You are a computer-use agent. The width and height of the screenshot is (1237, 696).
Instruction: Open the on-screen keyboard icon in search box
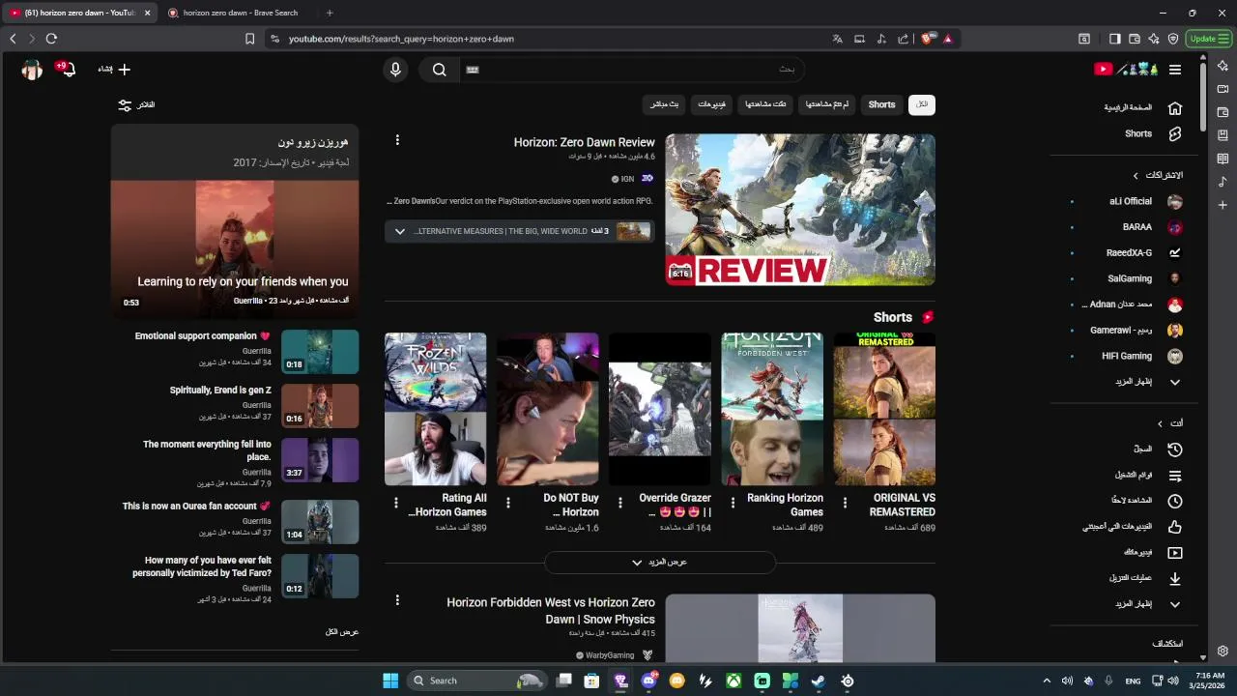[x=473, y=70]
